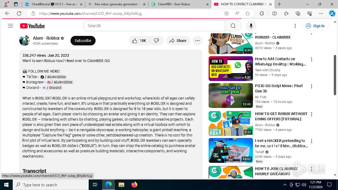Image resolution: width=338 pixels, height=190 pixels.
Task: Start voice search with the microphone
Action: 251,26
